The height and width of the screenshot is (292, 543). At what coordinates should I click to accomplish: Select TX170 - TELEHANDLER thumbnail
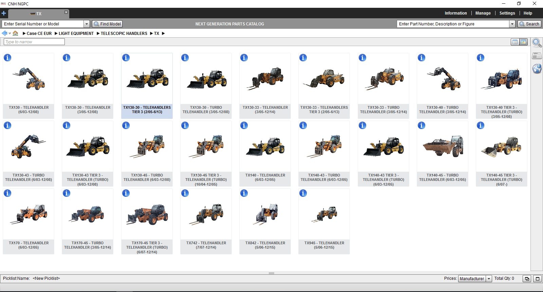[29, 214]
